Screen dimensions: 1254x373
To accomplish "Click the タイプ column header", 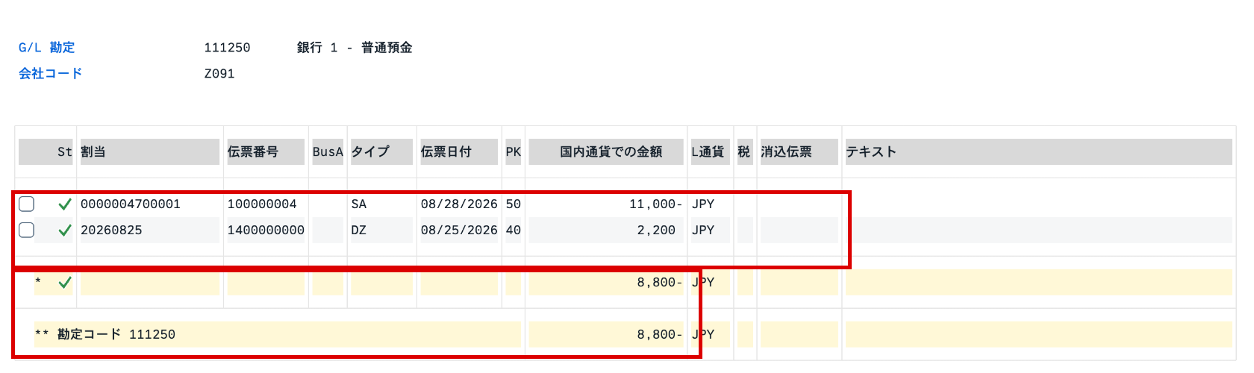I will pyautogui.click(x=381, y=151).
